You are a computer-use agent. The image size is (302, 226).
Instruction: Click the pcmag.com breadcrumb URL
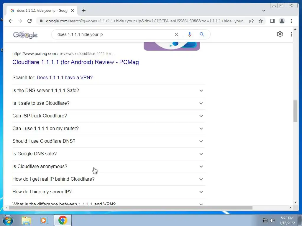click(x=64, y=54)
